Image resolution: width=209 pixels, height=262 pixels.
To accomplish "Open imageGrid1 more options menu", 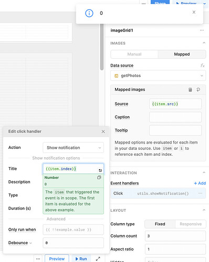I will point(202,30).
